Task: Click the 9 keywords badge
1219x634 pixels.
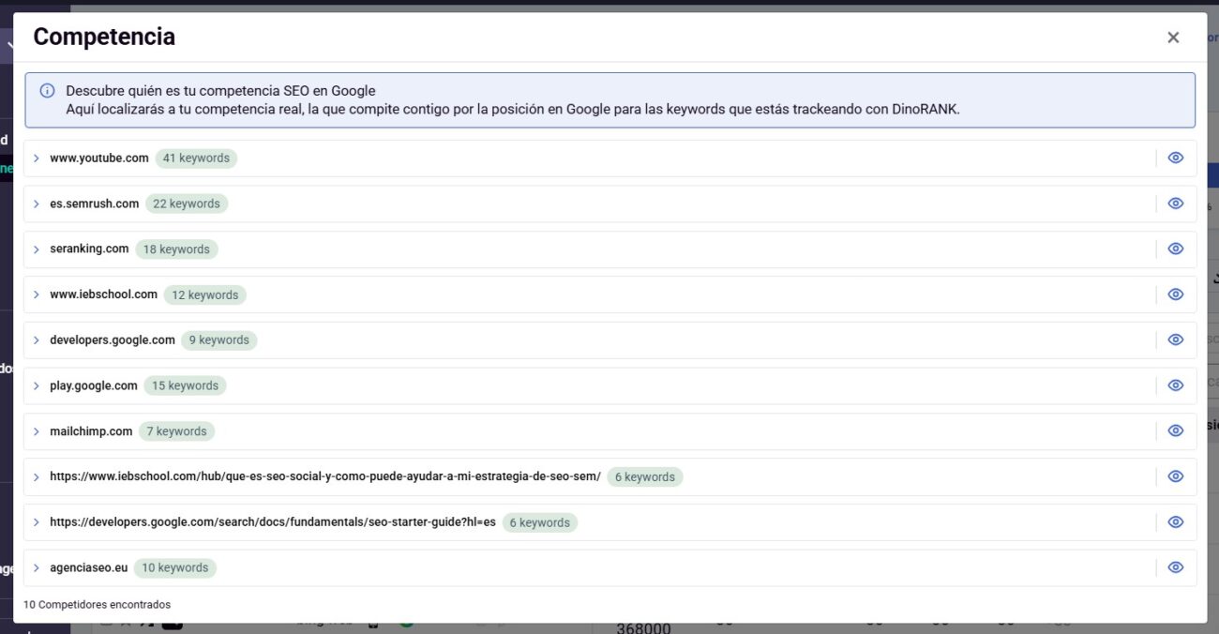Action: [219, 340]
